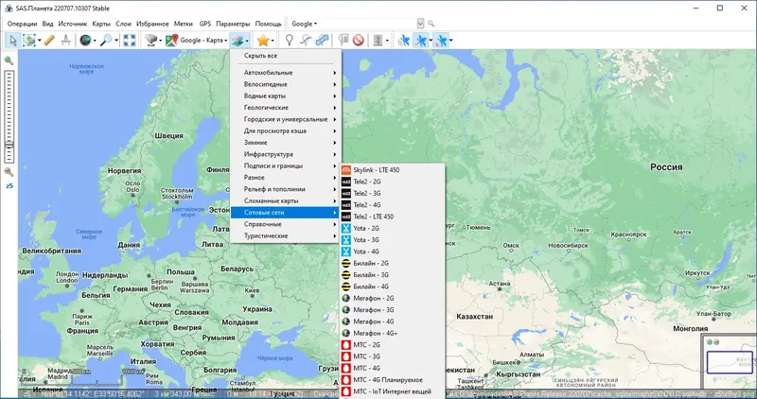Click the zoom out magnifier below slider

[x=9, y=172]
